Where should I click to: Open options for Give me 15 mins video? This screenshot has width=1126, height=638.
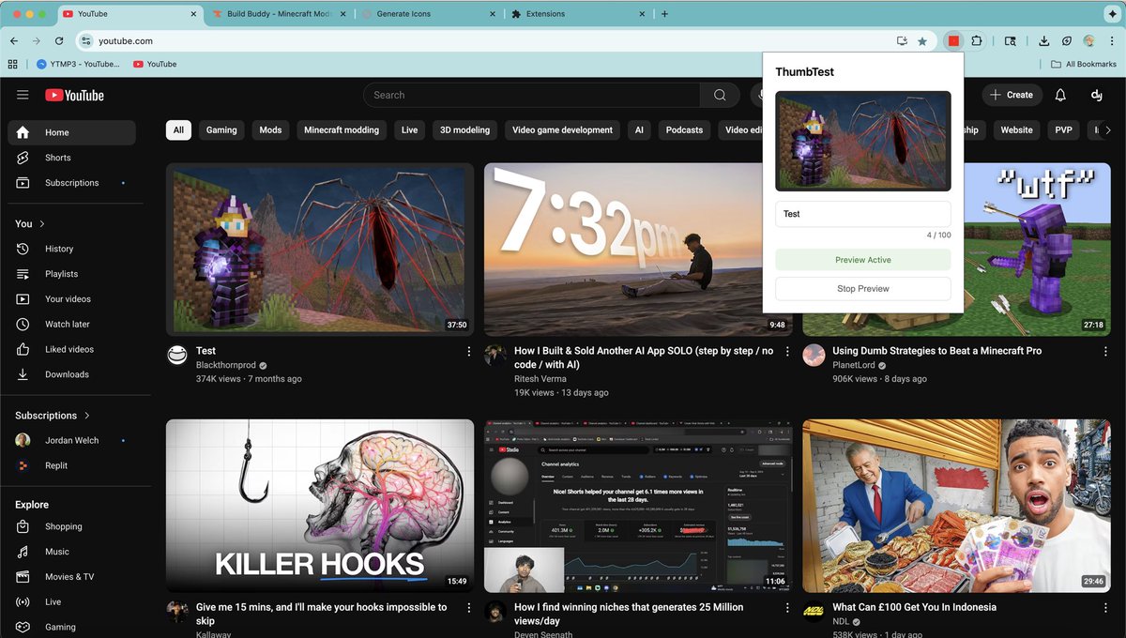point(469,607)
